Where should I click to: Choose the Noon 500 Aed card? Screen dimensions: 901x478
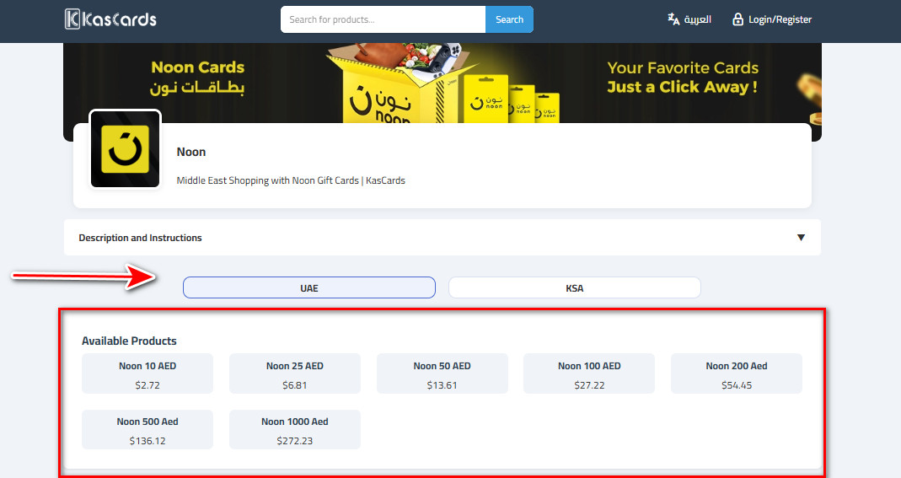147,430
